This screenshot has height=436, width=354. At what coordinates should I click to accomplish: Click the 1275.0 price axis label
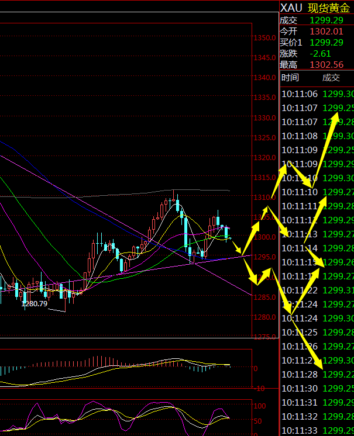click(x=264, y=337)
